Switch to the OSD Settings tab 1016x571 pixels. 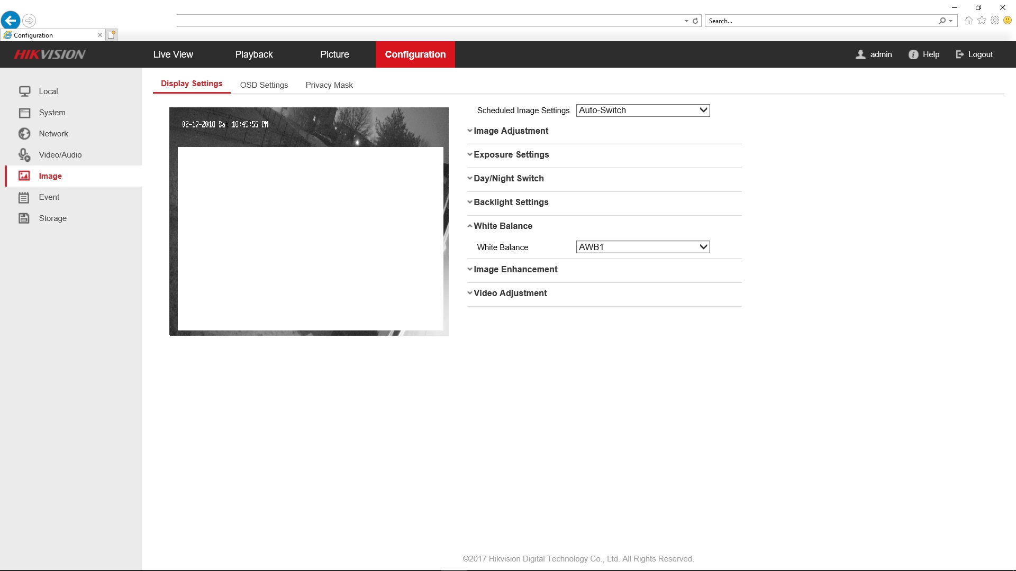click(264, 85)
